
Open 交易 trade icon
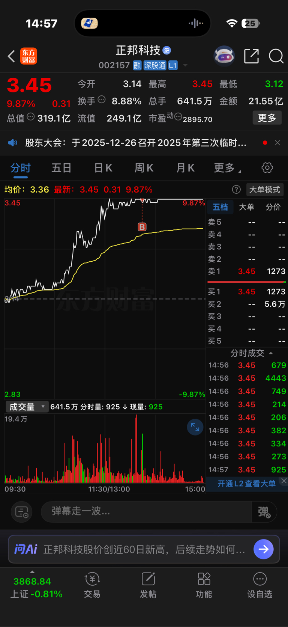92,585
